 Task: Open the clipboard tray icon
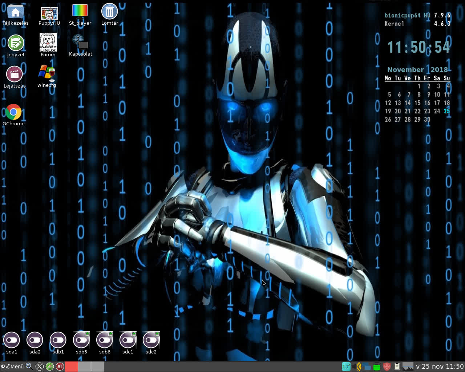(x=397, y=367)
